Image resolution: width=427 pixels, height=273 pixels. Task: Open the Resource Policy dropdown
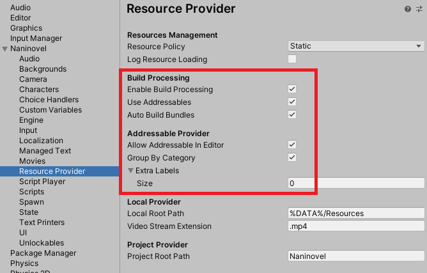356,47
